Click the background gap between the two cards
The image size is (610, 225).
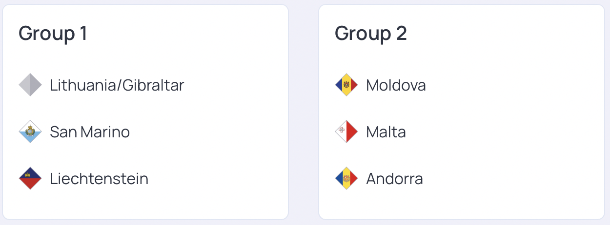point(304,112)
